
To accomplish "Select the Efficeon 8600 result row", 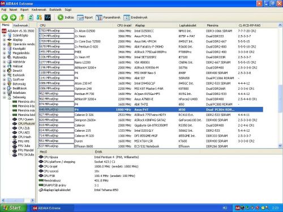I will (x=151, y=146).
